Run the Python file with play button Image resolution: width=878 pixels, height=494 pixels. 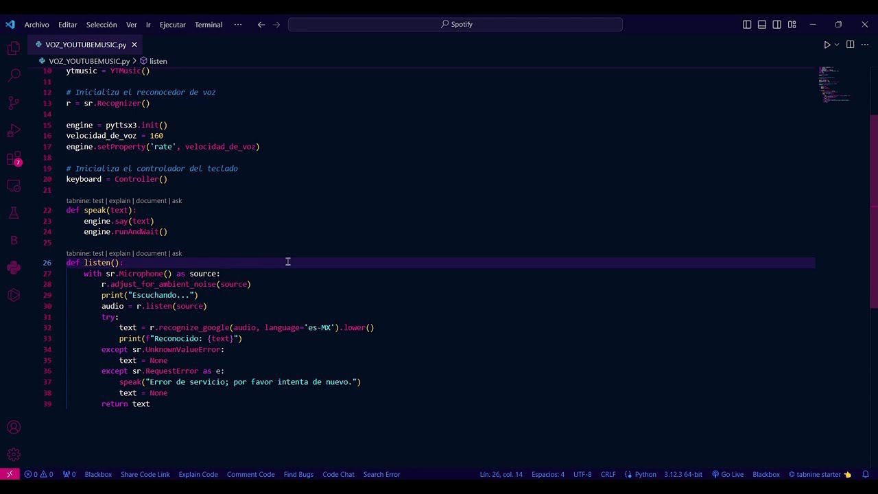[x=827, y=45]
